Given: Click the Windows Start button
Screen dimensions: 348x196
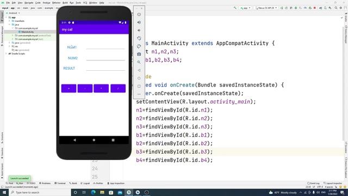Looking at the screenshot, I should tap(4, 192).
